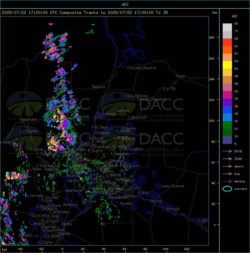Viewport: 250px width, 253px height.
Task: Click the Catitas map label
Action: pyautogui.click(x=156, y=201)
